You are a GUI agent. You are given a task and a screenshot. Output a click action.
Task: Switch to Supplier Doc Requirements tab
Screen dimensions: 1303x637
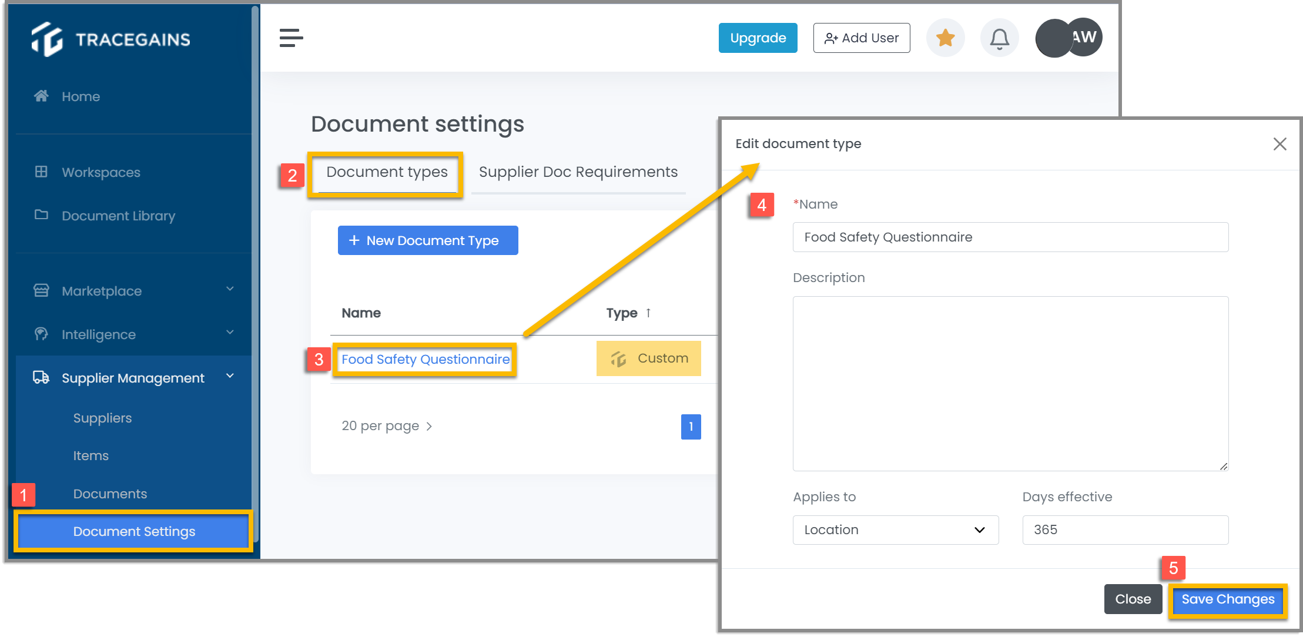click(578, 172)
